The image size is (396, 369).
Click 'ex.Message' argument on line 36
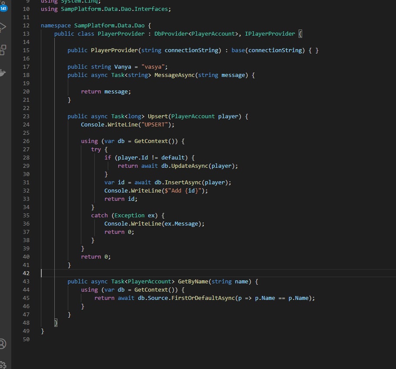click(181, 224)
